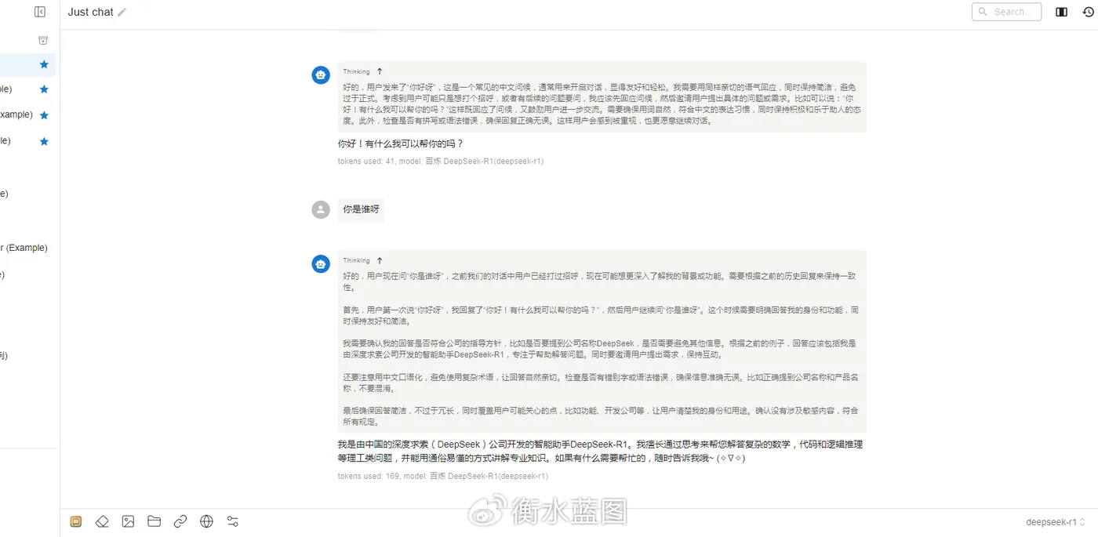1098x537 pixels.
Task: Collapse the second Thinking block about 你是谁呀
Action: tap(380, 260)
